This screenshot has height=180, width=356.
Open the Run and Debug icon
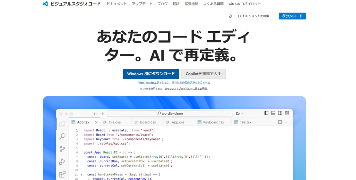point(62,161)
